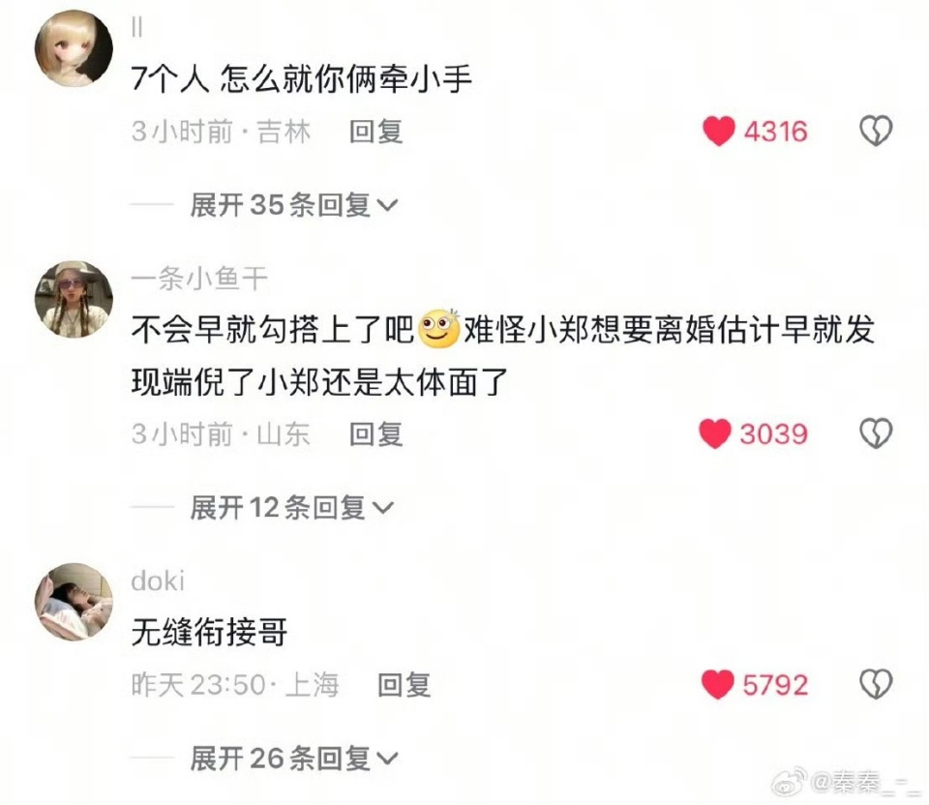This screenshot has height=805, width=929.
Task: Expand 35 replies under first comment
Action: (294, 205)
